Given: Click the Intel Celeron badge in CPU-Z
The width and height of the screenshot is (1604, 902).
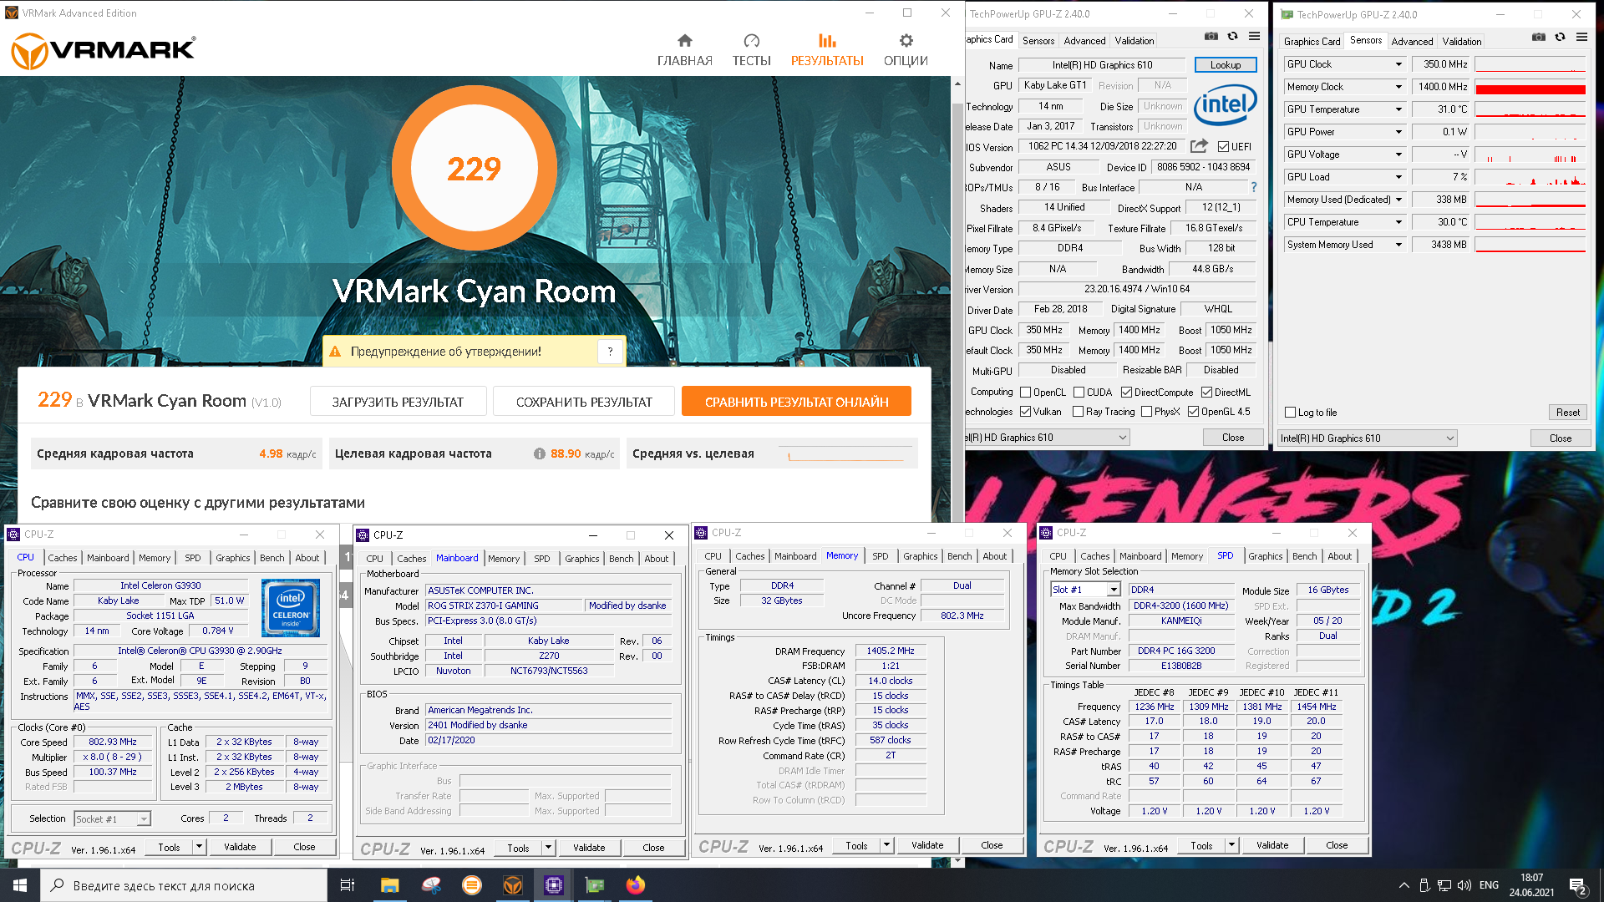Looking at the screenshot, I should (x=291, y=608).
